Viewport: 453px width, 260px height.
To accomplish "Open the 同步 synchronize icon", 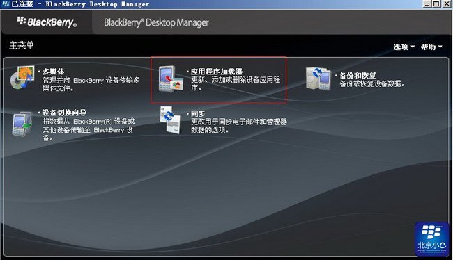I will click(171, 120).
